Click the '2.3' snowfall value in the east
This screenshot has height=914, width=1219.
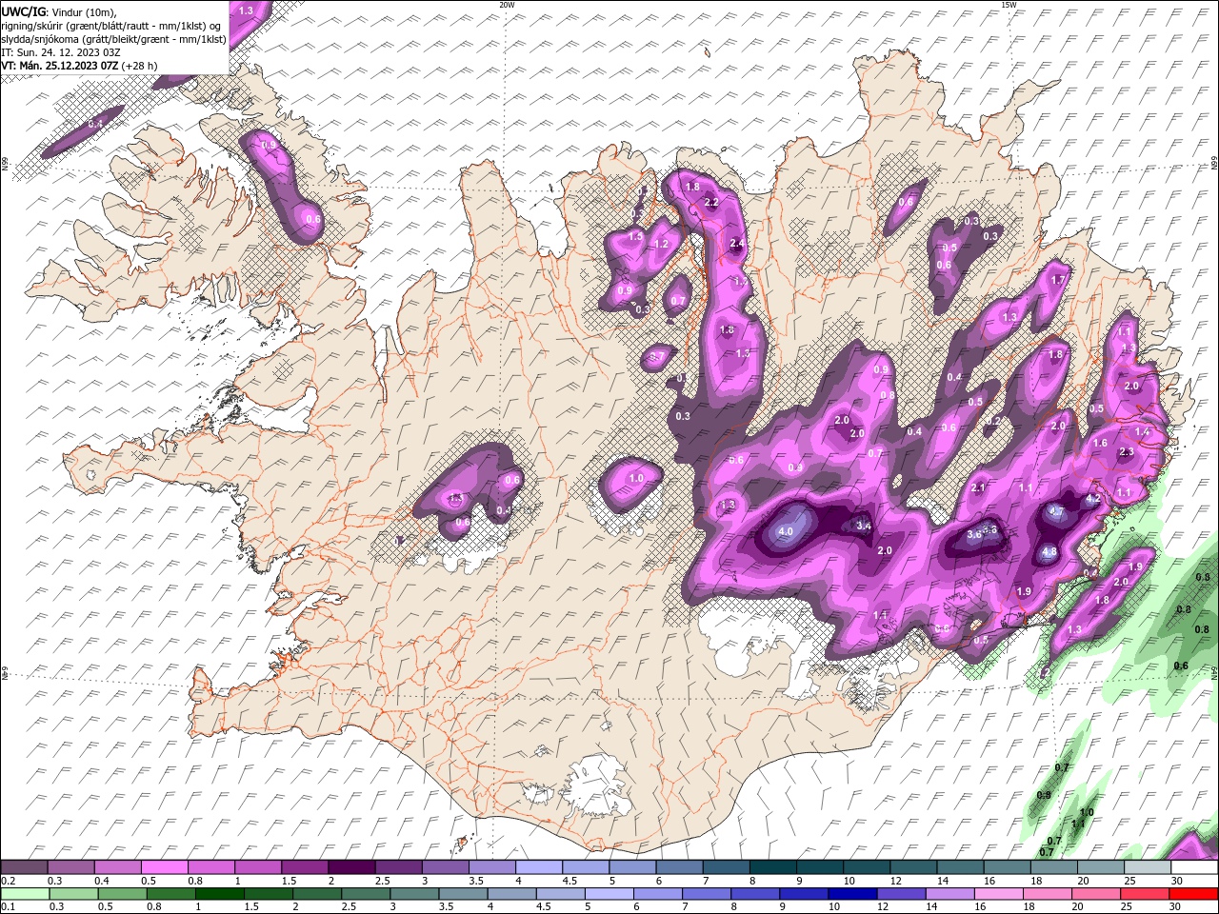[1127, 452]
